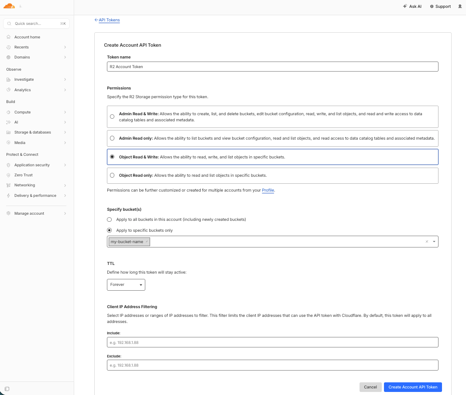This screenshot has height=395, width=466.
Task: Expand the Analytics chevron
Action: (x=65, y=90)
